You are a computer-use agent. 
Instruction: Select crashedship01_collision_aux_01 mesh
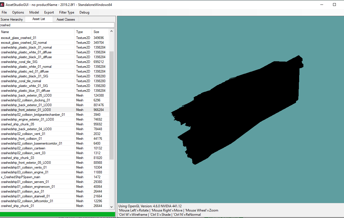point(54,191)
